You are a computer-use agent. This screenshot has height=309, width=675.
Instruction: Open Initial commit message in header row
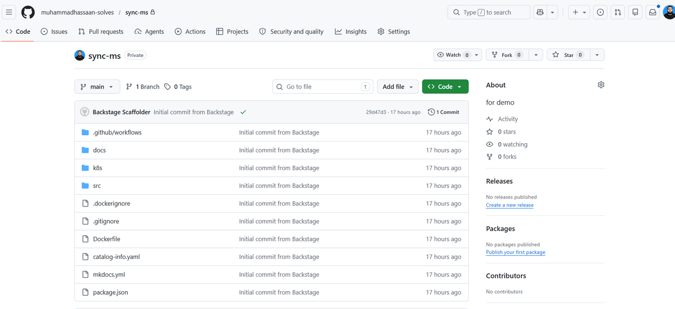194,112
